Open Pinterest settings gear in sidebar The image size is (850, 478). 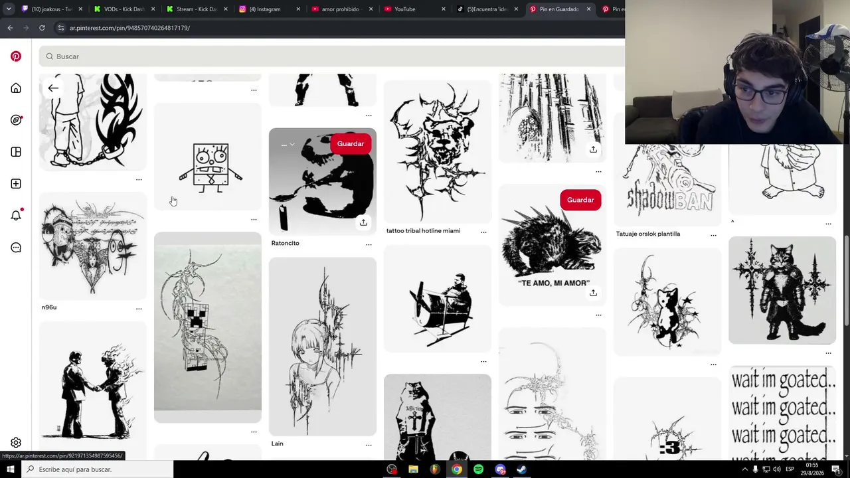16,443
